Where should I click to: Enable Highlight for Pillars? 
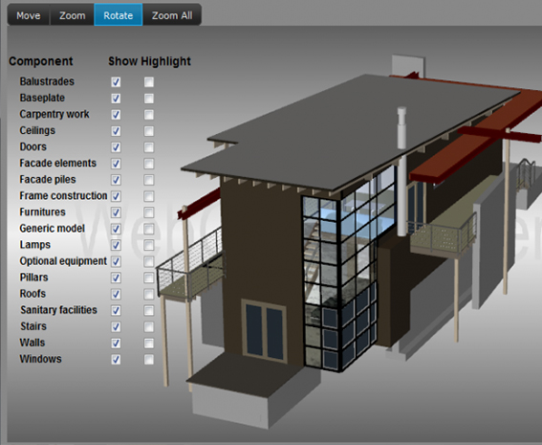149,278
